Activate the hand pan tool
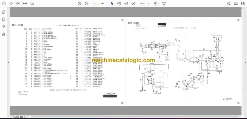The width and height of the screenshot is (247, 119). click(x=119, y=4)
